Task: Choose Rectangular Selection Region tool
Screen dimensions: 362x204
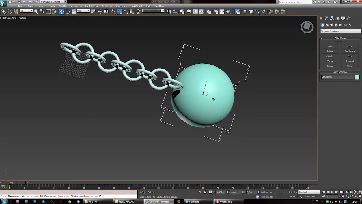Action: point(48,12)
